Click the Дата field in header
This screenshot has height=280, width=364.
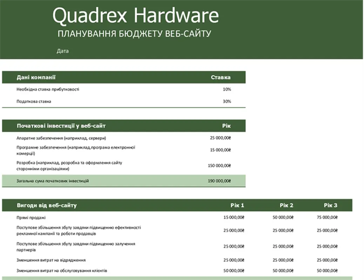tap(63, 51)
